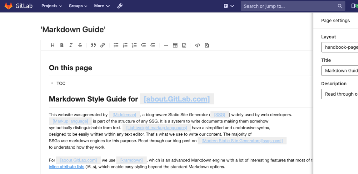This screenshot has width=358, height=174.
Task: Indent the list item
Action: pos(143,45)
